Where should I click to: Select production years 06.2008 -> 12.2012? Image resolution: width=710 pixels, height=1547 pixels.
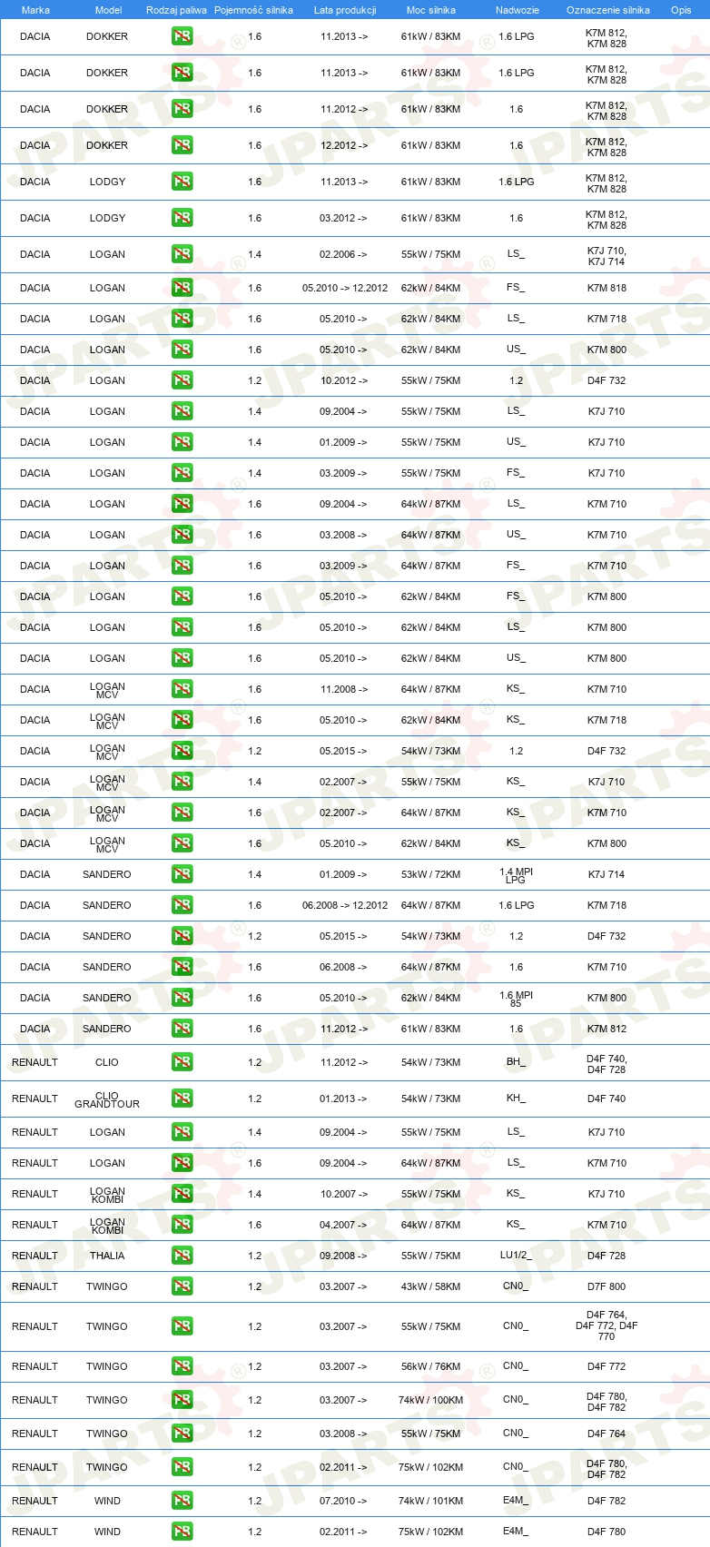345,905
